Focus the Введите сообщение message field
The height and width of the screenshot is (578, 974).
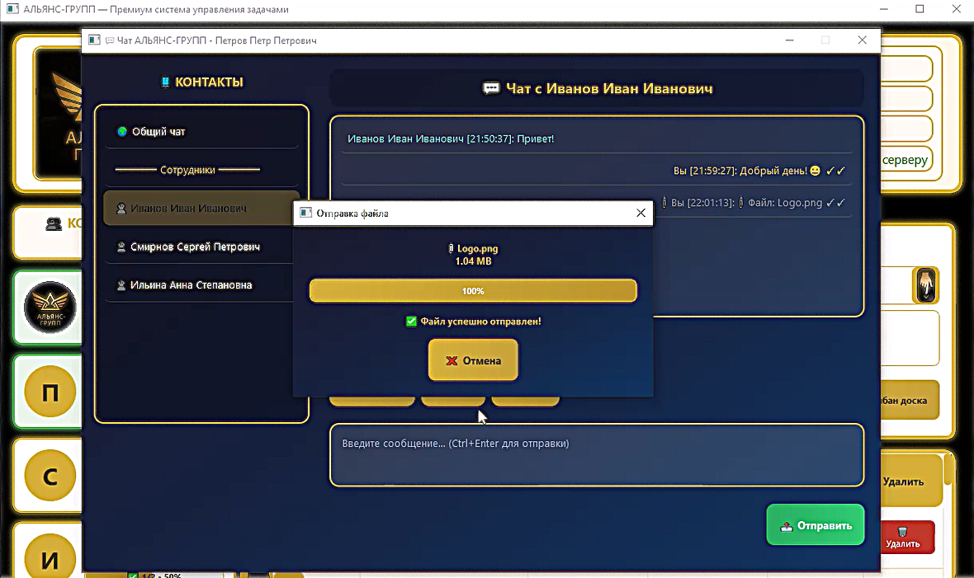pos(596,455)
